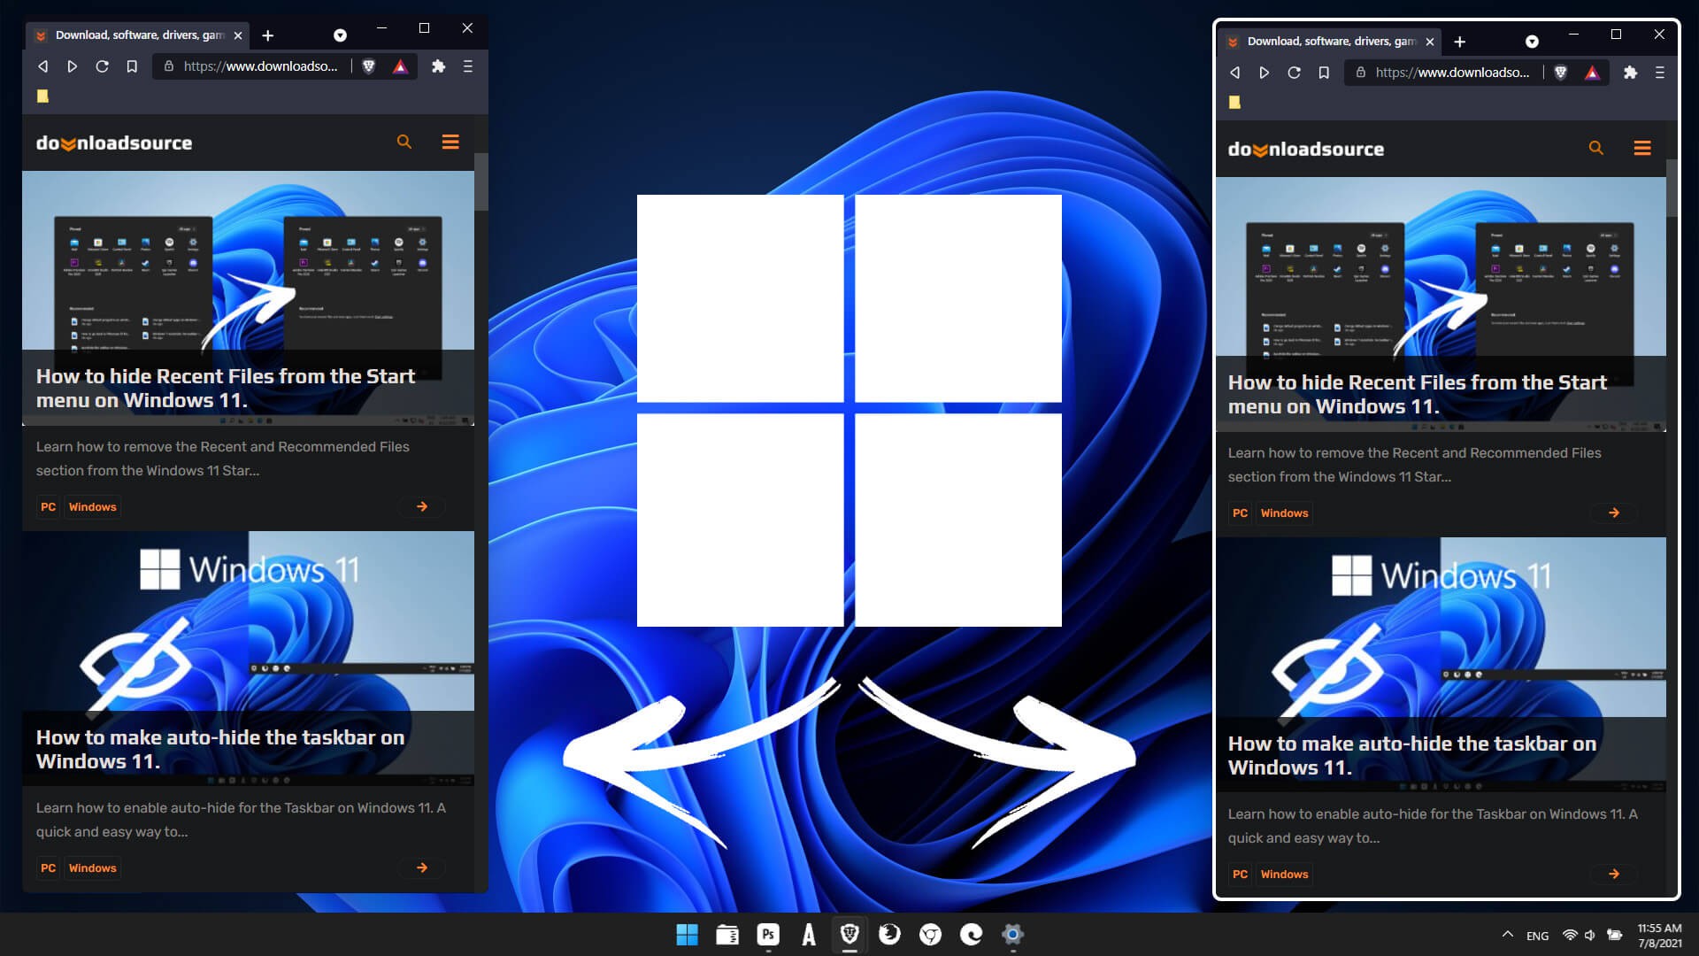
Task: Search downloadsource site in right window
Action: click(x=1596, y=148)
